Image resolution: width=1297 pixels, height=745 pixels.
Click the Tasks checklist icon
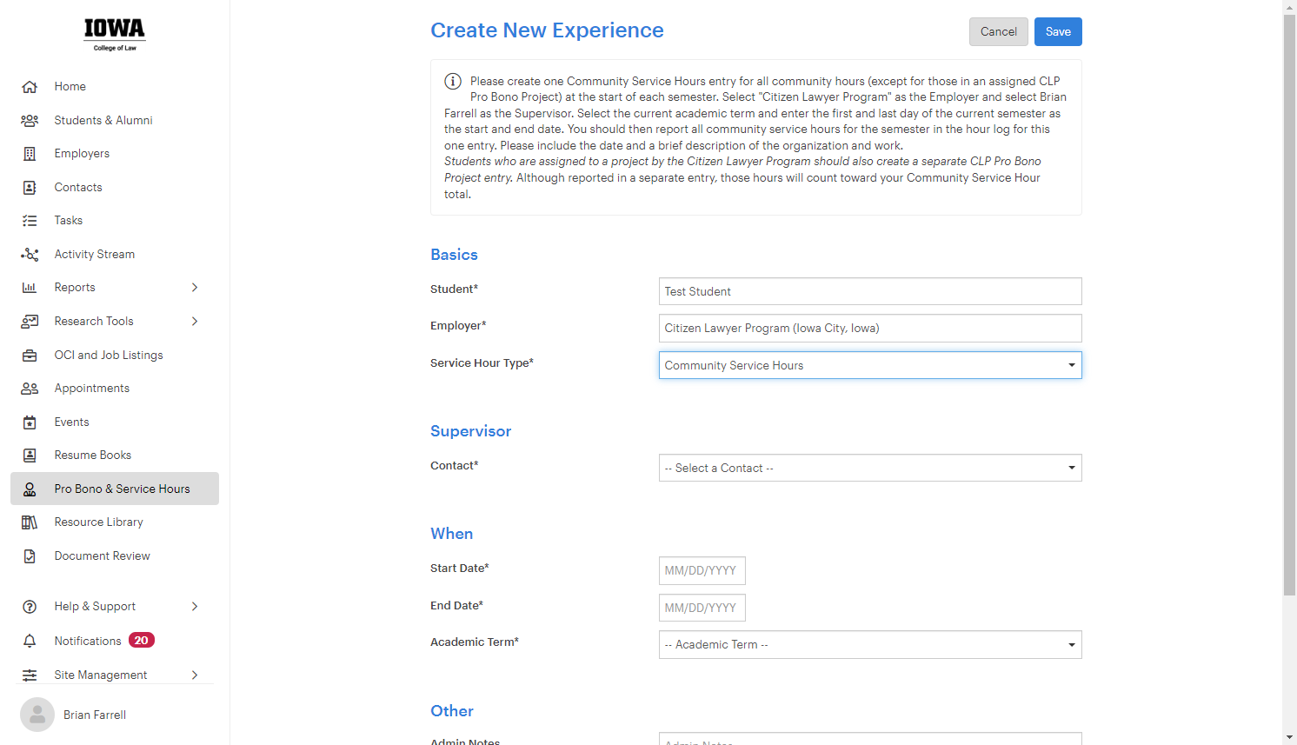[30, 221]
